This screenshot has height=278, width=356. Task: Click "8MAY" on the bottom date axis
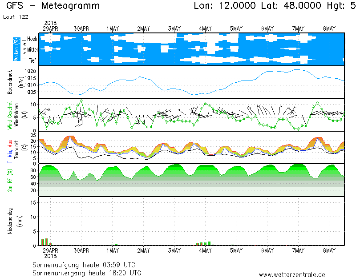point(329,250)
